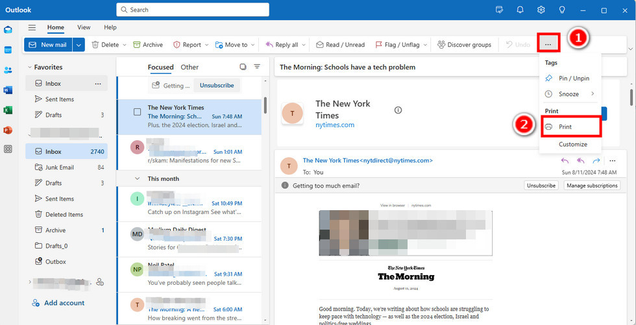Collapse the This month group
The image size is (636, 325).
click(137, 178)
